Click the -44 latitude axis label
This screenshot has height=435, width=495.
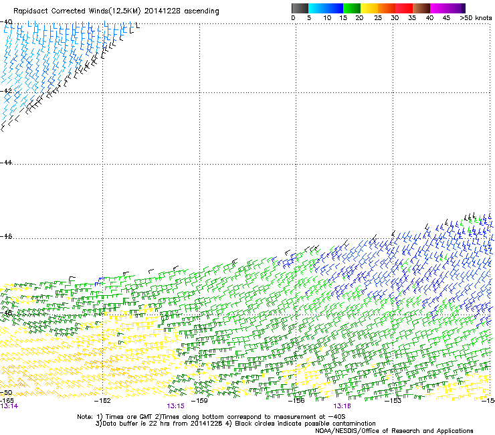coord(6,163)
